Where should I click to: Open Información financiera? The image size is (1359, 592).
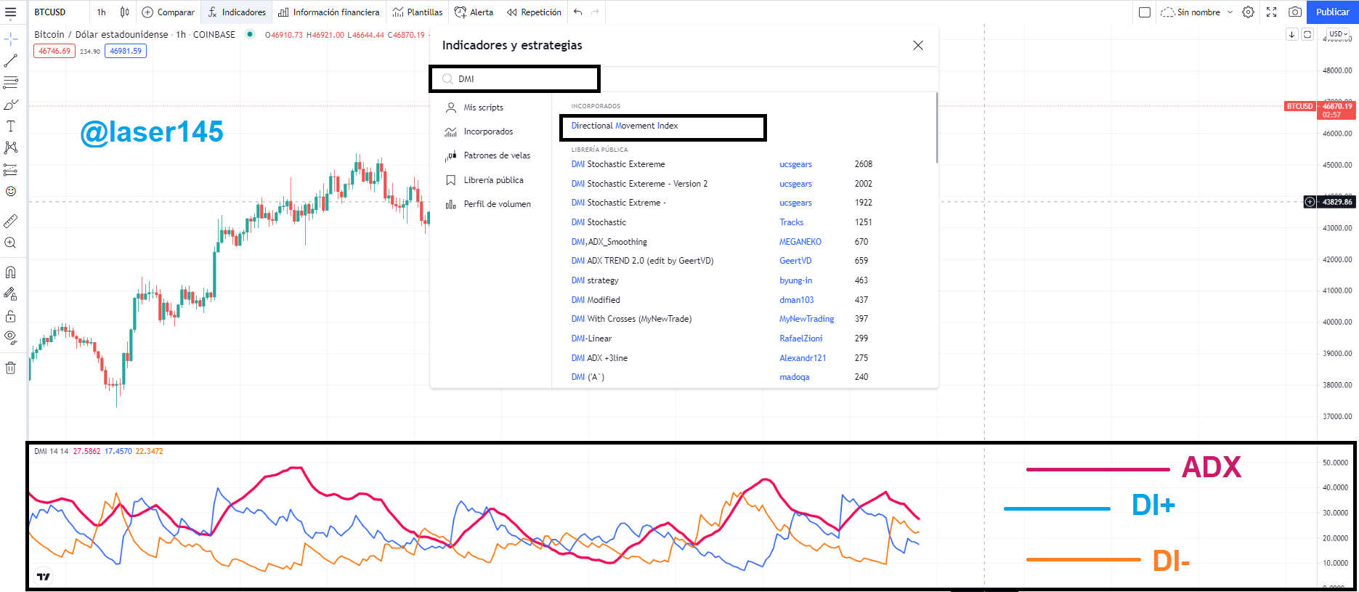pos(328,12)
